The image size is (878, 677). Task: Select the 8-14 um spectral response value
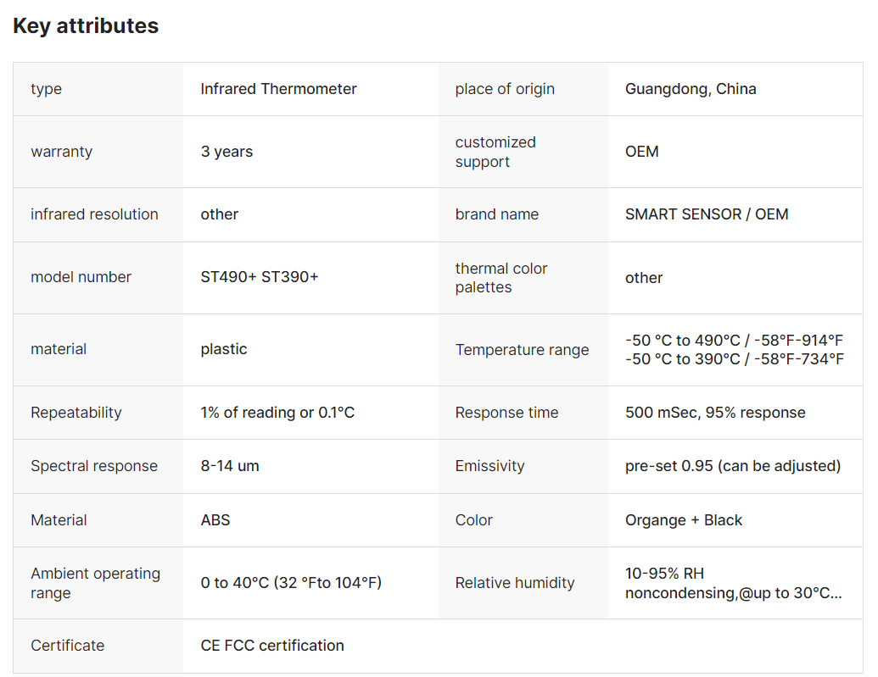pos(230,466)
